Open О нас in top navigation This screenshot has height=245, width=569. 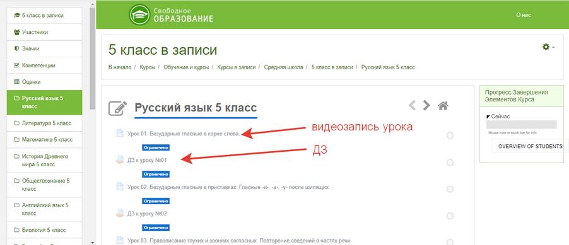click(524, 15)
